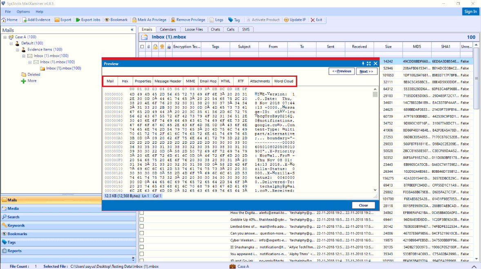Click Exit in the toolbar
Screen dimensions: 481x269
(x=316, y=20)
